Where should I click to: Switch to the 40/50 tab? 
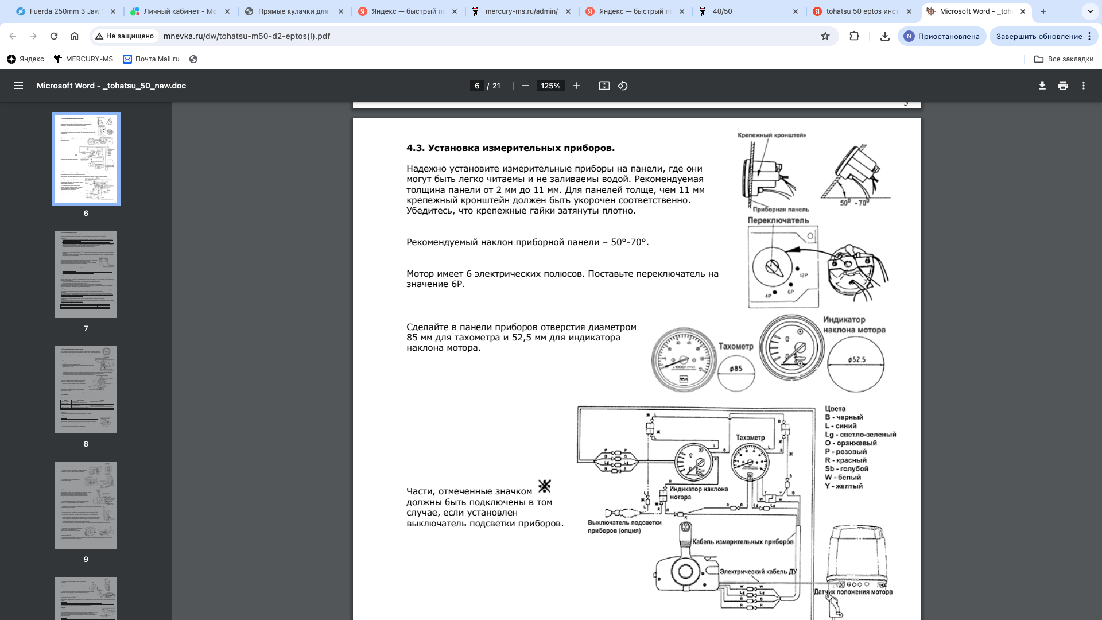point(748,11)
